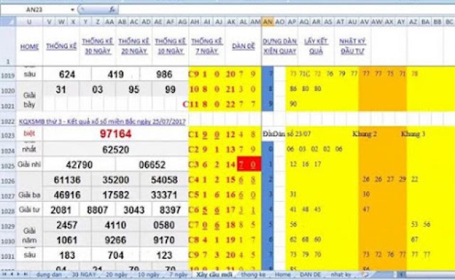Switch to the DAN DE sheet tab
The width and height of the screenshot is (455, 280).
(310, 274)
